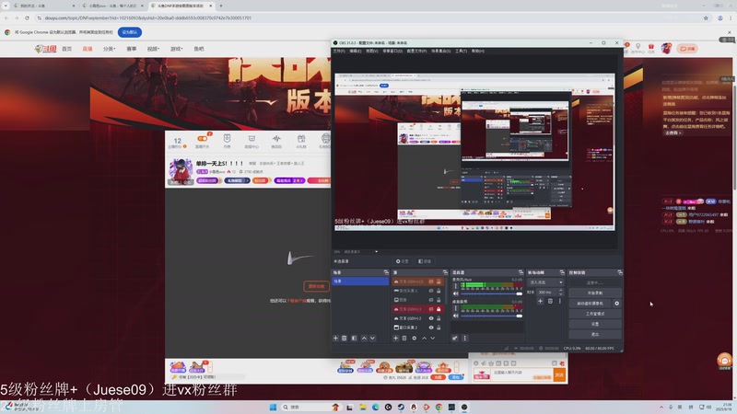
Task: Hide the 窗口采集 2 source
Action: pyautogui.click(x=431, y=328)
